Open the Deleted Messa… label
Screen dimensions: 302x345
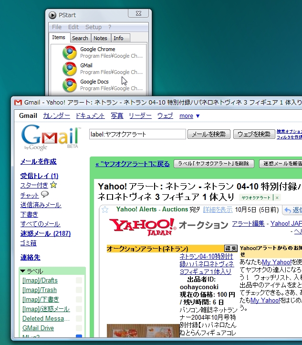[46, 318]
